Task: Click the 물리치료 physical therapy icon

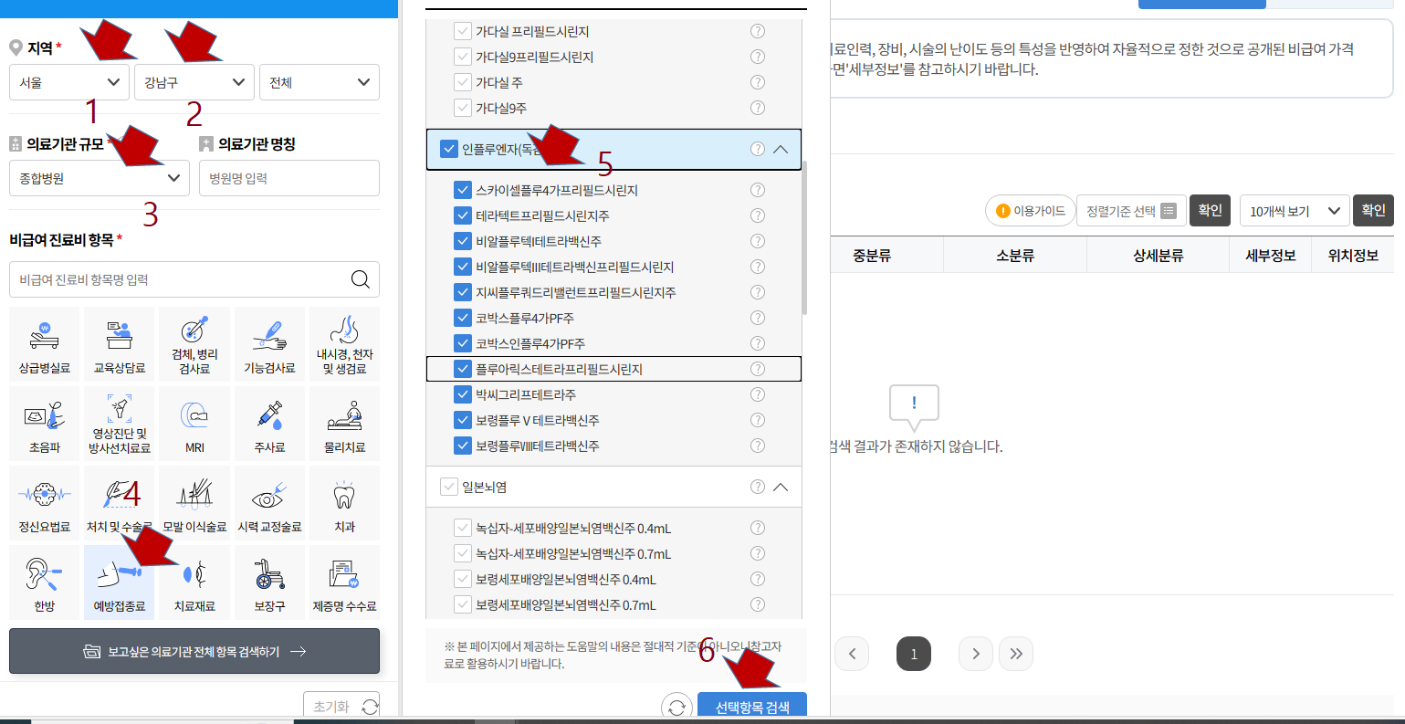Action: coord(344,423)
